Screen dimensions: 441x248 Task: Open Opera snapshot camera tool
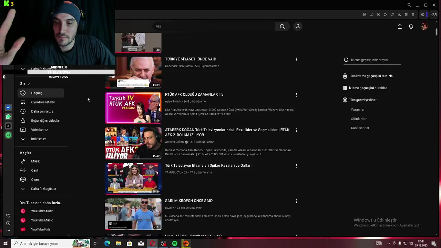pyautogui.click(x=371, y=14)
